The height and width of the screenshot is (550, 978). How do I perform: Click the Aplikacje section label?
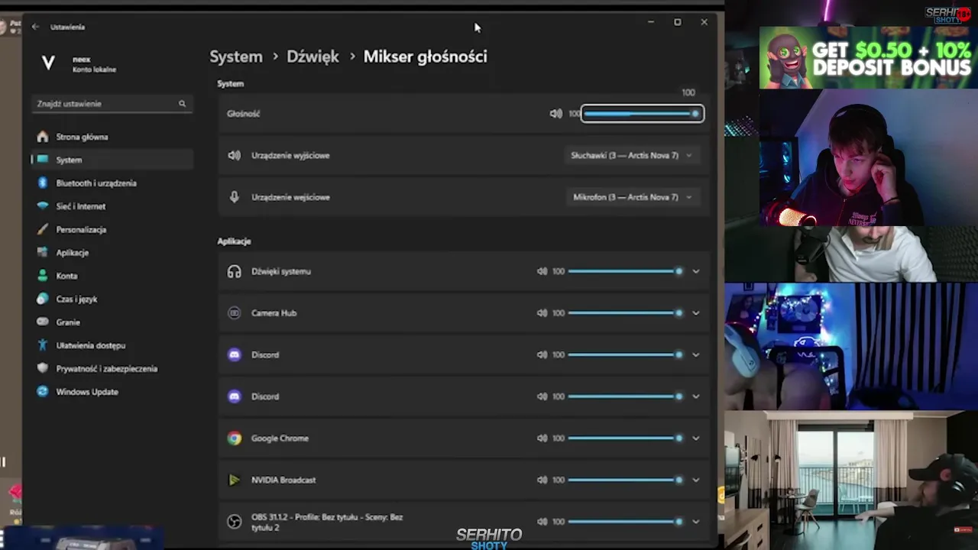[234, 241]
